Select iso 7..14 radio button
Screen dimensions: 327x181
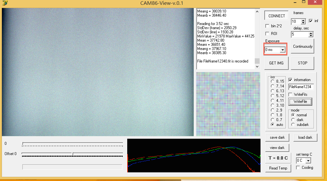pyautogui.click(x=272, y=86)
